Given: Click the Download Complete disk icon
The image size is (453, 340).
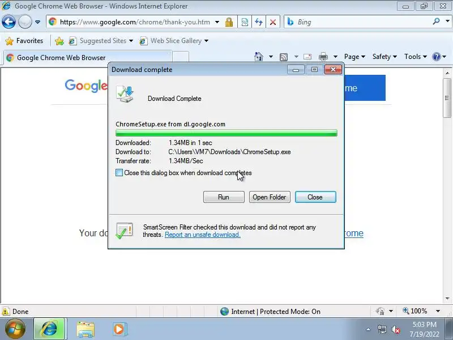Looking at the screenshot, I should 125,94.
